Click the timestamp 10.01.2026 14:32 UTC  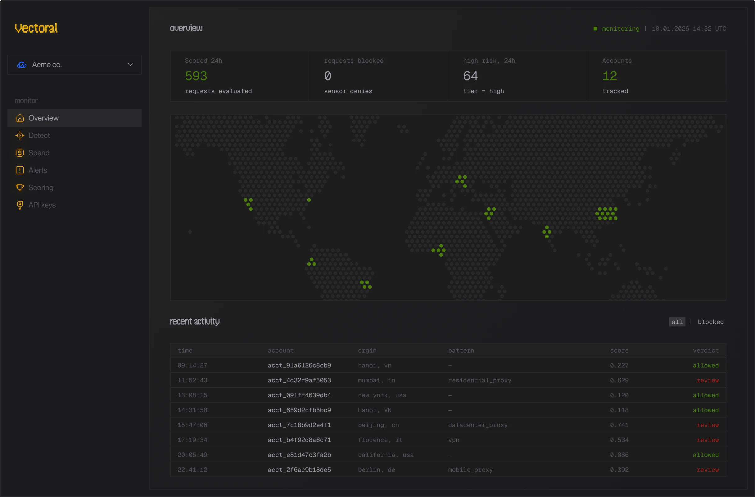[689, 29]
